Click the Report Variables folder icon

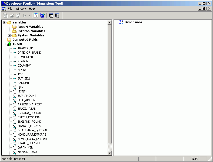[14, 27]
